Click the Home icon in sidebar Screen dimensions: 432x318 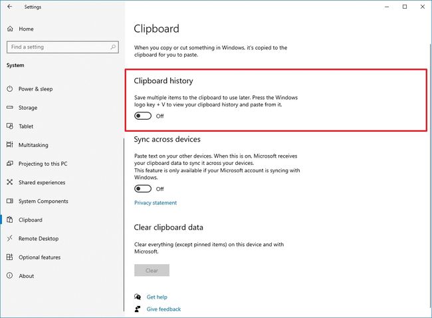(x=10, y=29)
